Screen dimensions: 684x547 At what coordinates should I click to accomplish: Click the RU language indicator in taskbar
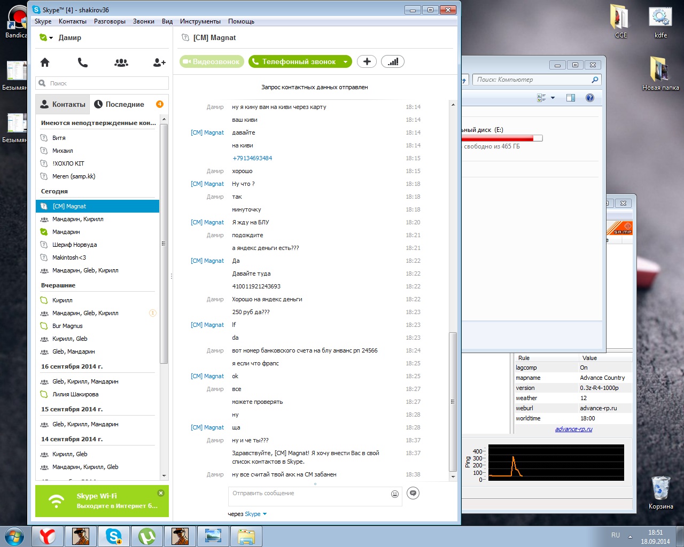[x=616, y=535]
